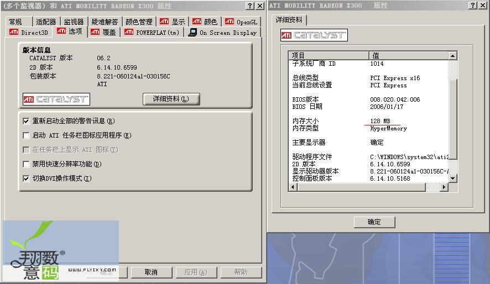Click the Catalyst logo in details window
Image resolution: width=490 pixels, height=284 pixels.
click(314, 35)
